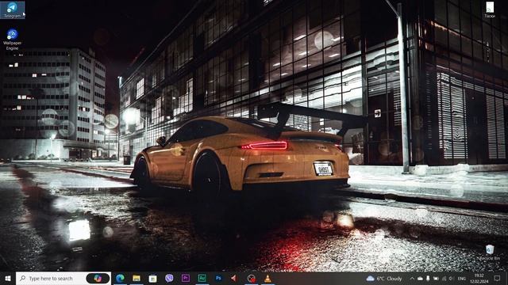508x285 pixels.
Task: Click the OneDrive cloud tray icon
Action: 420,278
